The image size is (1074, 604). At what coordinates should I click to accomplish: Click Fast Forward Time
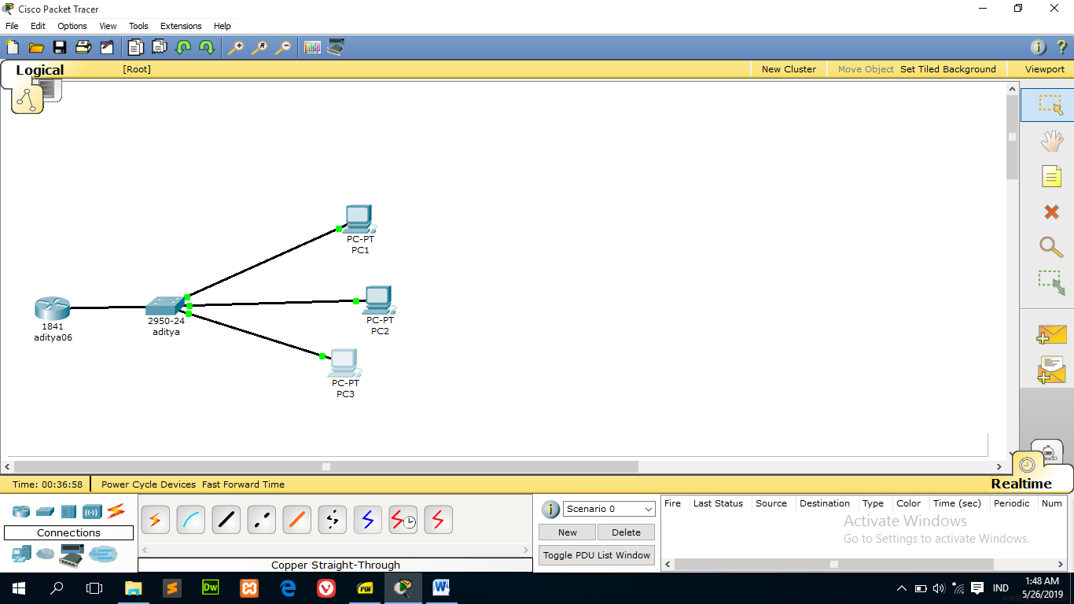tap(243, 484)
